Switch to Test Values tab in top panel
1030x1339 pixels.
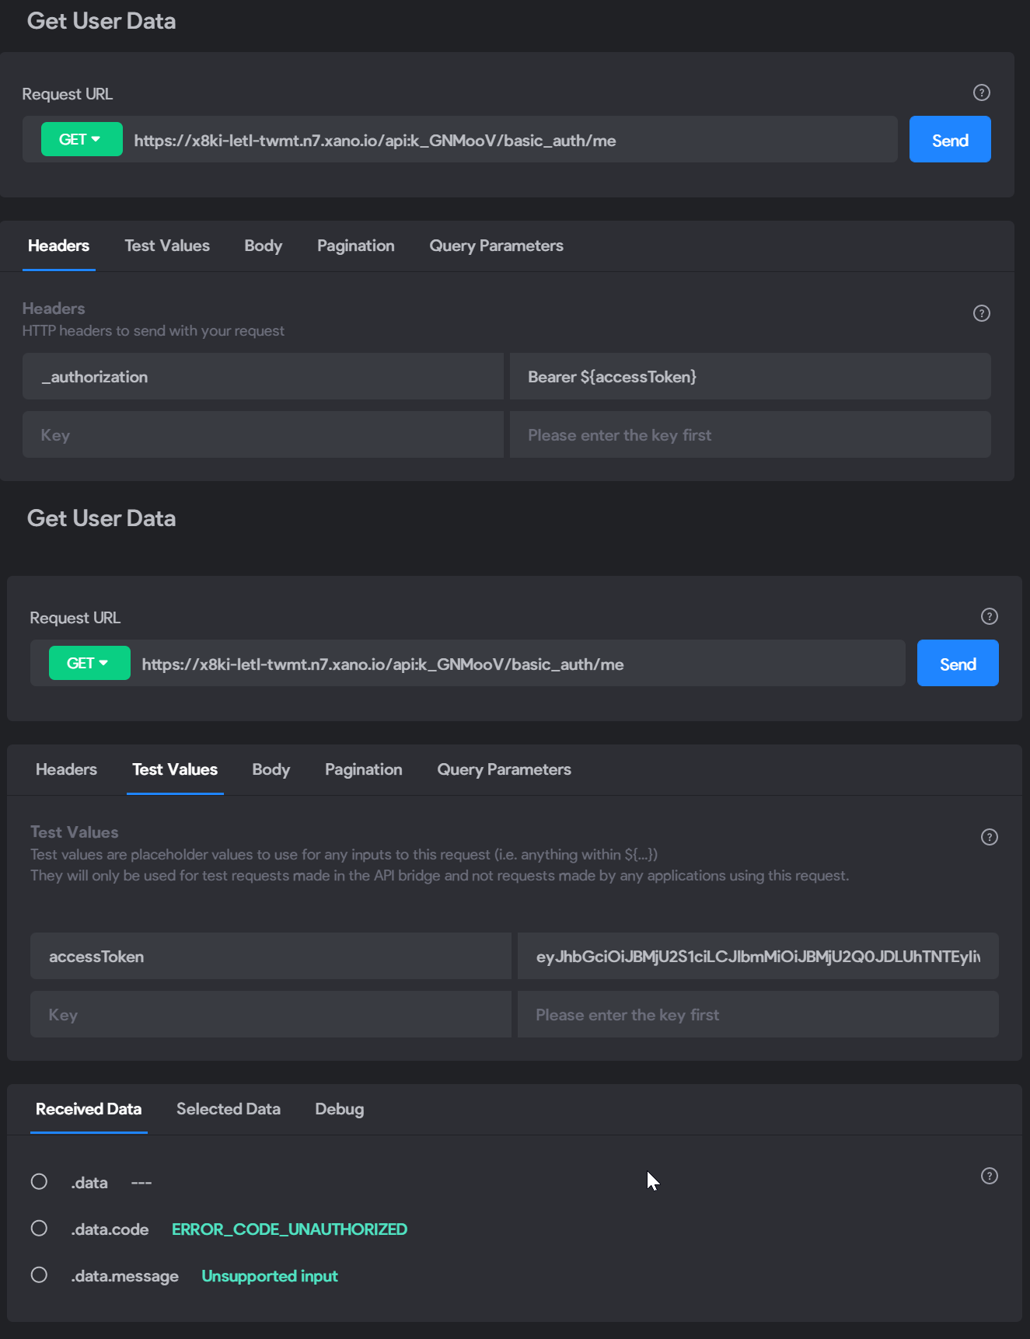(167, 246)
